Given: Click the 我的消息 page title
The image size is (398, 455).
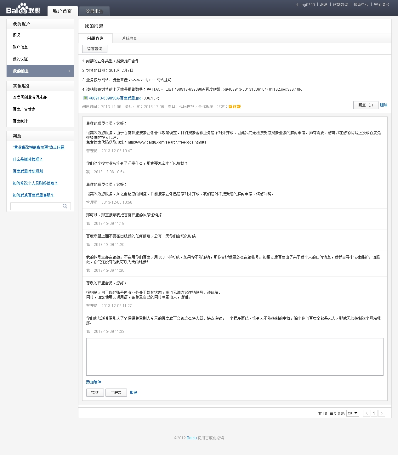Looking at the screenshot, I should [x=94, y=26].
